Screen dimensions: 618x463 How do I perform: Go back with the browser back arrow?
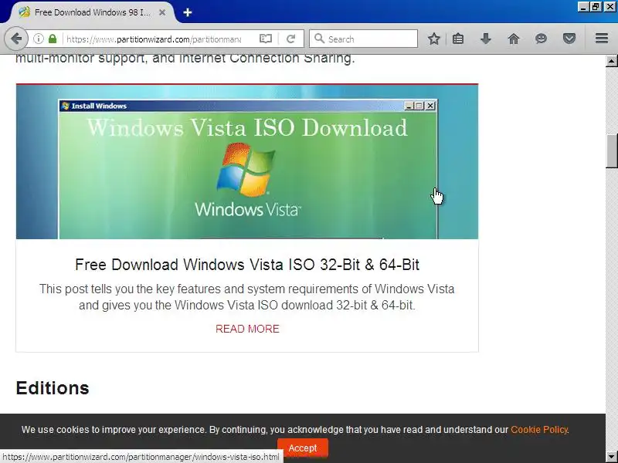16,39
